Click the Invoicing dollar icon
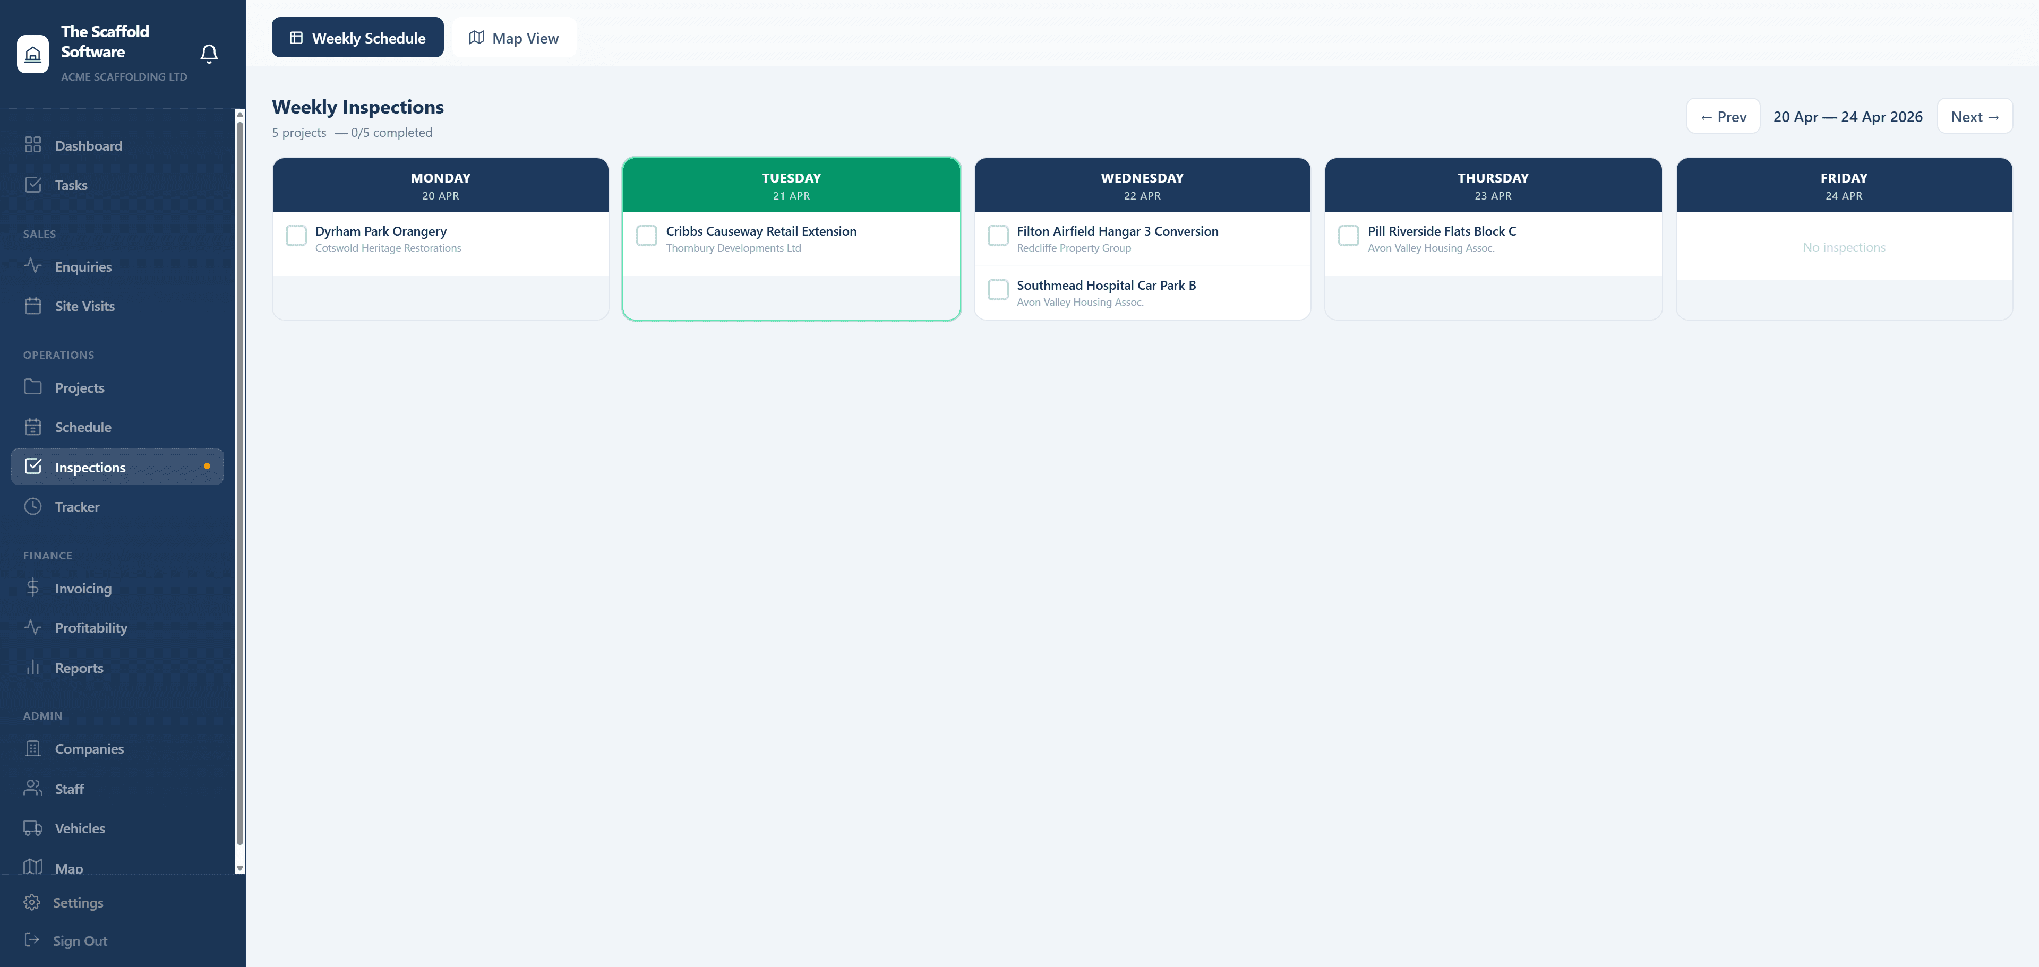2039x967 pixels. (x=32, y=587)
